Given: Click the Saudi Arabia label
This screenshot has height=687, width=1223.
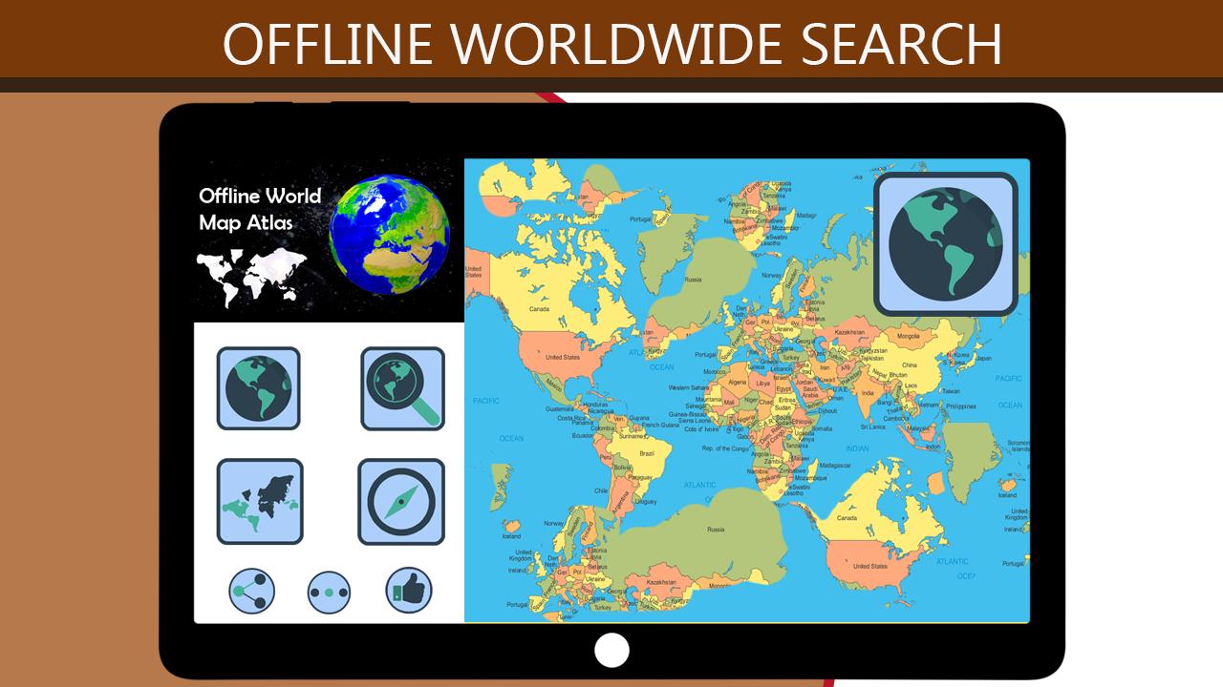Looking at the screenshot, I should click(808, 391).
